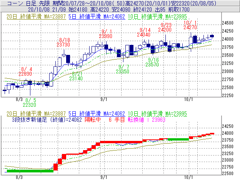The height and width of the screenshot is (182, 240).
Task: Click the red 陽転中 status text
Action: click(x=93, y=120)
